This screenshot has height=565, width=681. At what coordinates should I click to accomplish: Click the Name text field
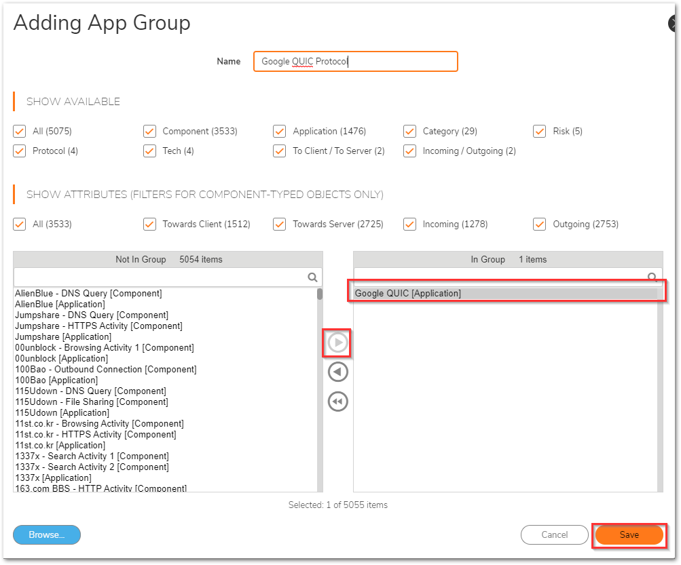pos(355,61)
